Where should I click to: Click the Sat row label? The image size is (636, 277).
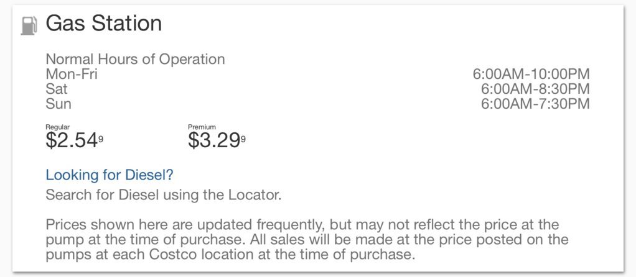[x=57, y=89]
